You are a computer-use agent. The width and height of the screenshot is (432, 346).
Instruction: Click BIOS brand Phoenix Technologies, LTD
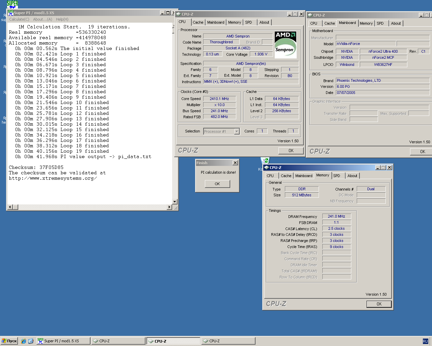(383, 80)
